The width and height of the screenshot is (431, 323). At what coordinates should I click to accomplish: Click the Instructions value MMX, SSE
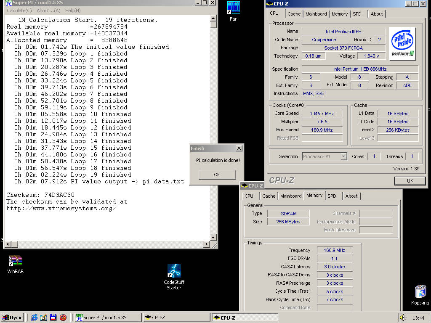[360, 93]
